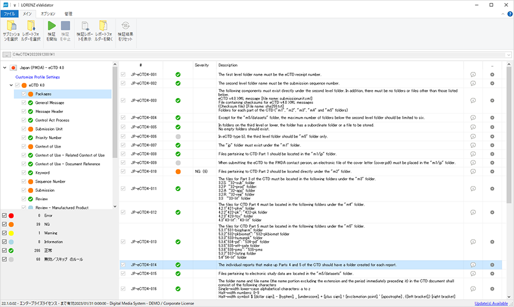Toggle checkbox for rule JP-eCTD4-010

(123, 171)
